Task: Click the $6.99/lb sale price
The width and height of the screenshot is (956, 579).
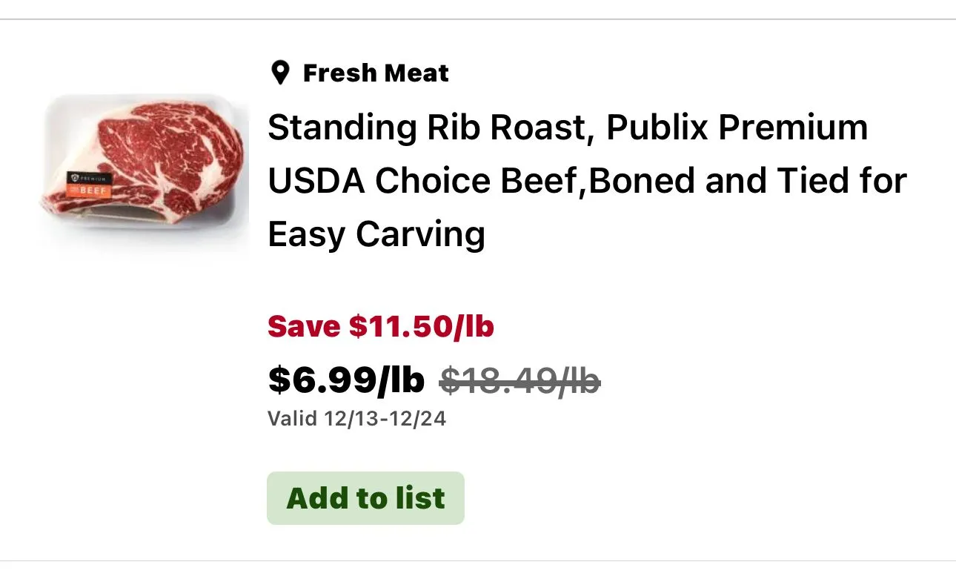Action: pos(346,380)
